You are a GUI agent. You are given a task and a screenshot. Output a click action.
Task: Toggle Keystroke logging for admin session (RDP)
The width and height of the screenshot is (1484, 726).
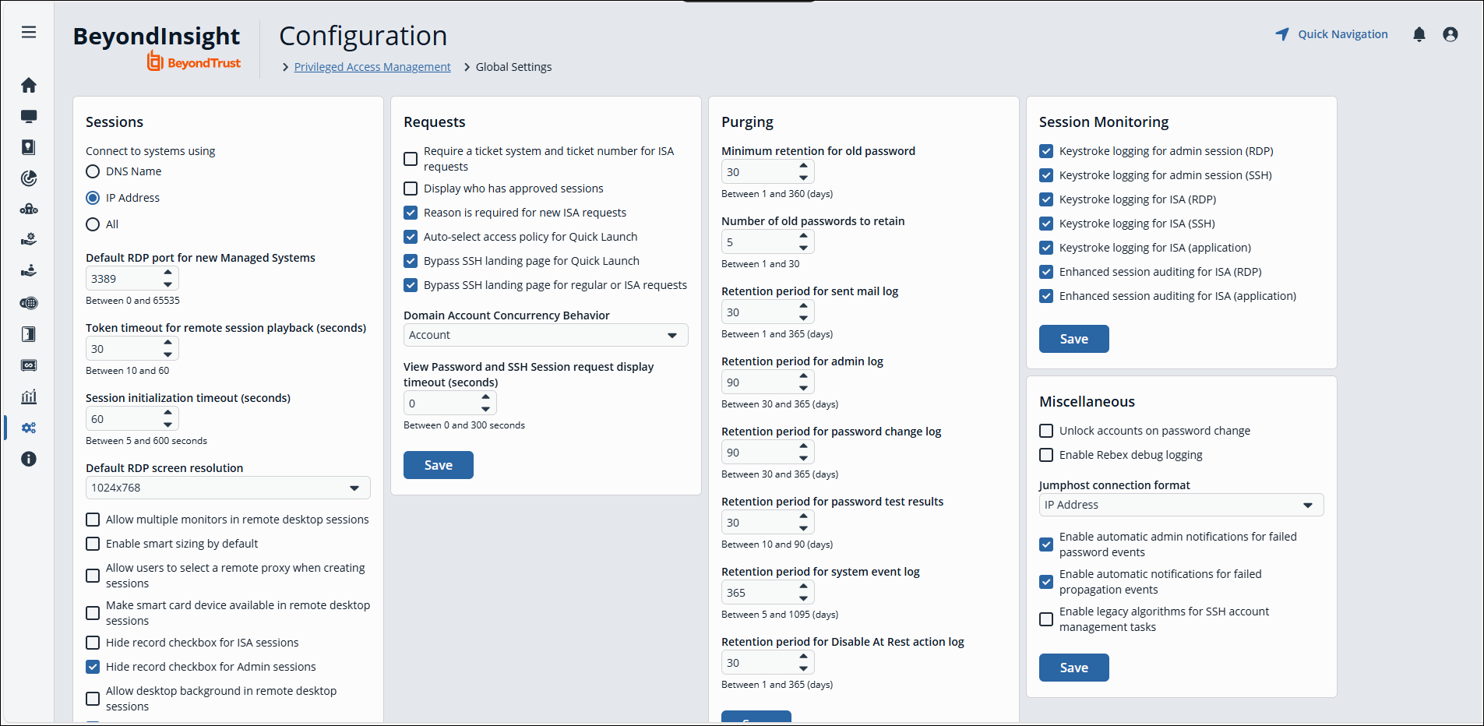1046,151
